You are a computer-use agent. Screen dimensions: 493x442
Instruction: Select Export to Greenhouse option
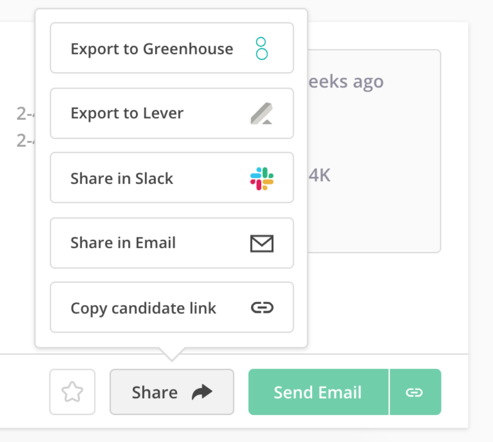[x=172, y=48]
